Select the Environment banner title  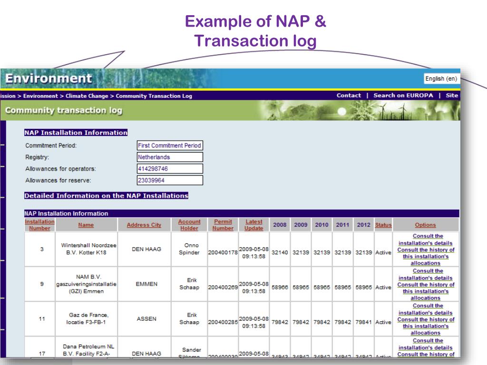click(x=49, y=78)
